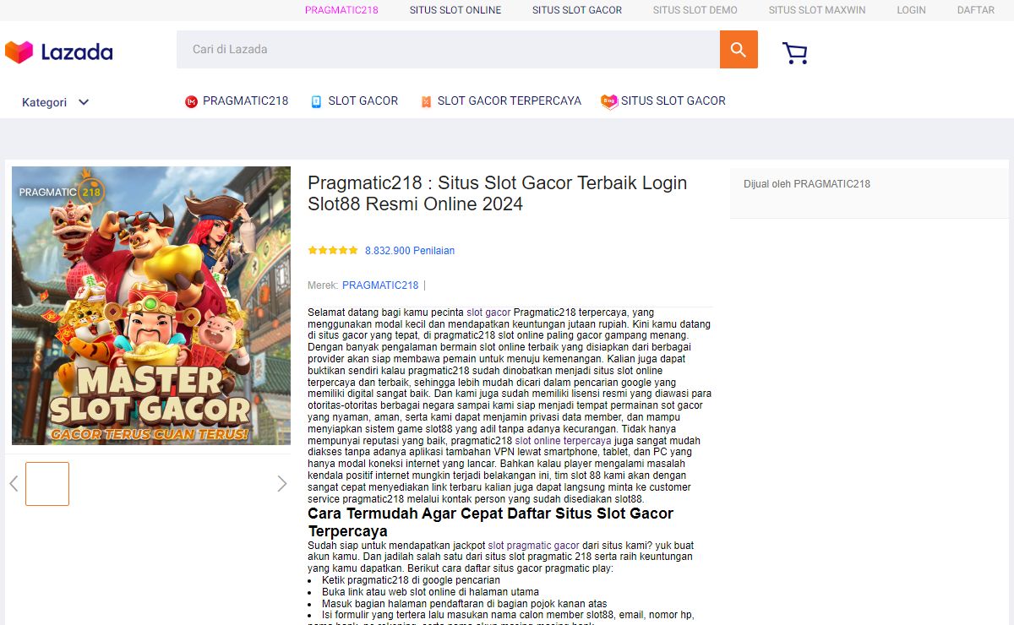Viewport: 1014px width, 625px height.
Task: Open SITUS SLOT DEMO in top menu
Action: [695, 10]
